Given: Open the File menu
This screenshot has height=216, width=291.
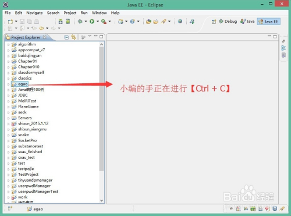Looking at the screenshot, I should pyautogui.click(x=8, y=13).
